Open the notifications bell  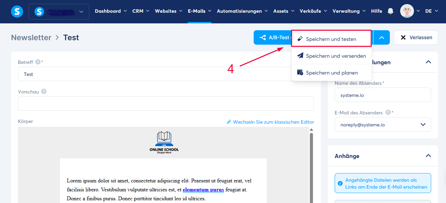pyautogui.click(x=391, y=11)
